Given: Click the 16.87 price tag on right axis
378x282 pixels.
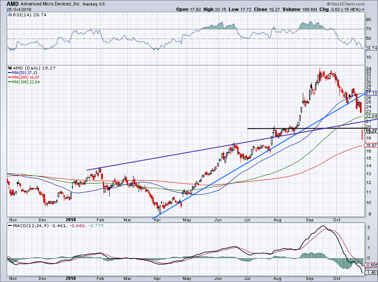Looking at the screenshot, I should pyautogui.click(x=370, y=145).
